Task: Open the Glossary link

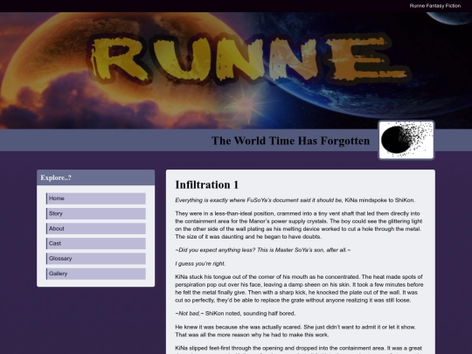Action: [96, 259]
